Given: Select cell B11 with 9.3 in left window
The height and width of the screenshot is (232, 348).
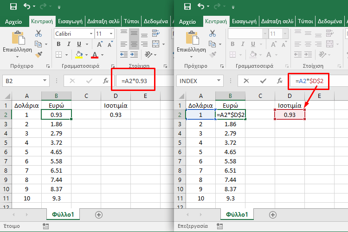Looking at the screenshot, I should (x=56, y=198).
